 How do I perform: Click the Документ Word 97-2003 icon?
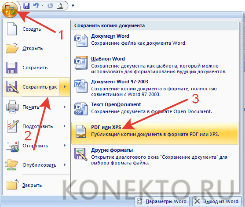tap(81, 86)
